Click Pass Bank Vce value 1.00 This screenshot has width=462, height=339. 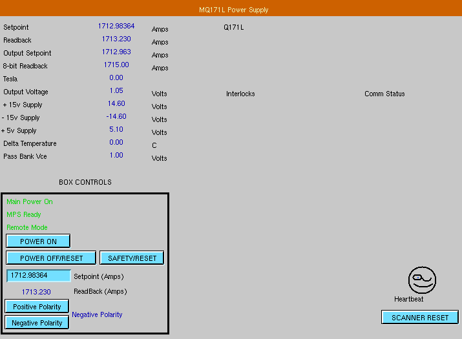[116, 156]
